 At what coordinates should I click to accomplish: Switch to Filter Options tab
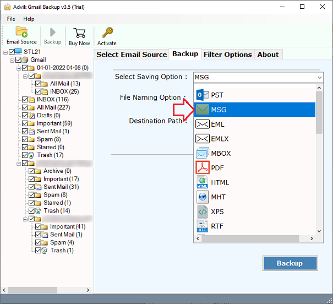pyautogui.click(x=228, y=55)
